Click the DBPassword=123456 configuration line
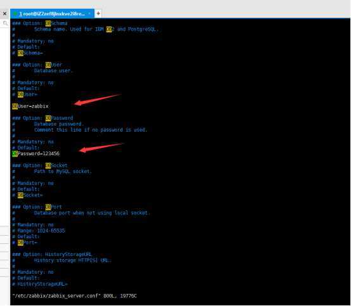This screenshot has width=351, height=306. coord(36,153)
